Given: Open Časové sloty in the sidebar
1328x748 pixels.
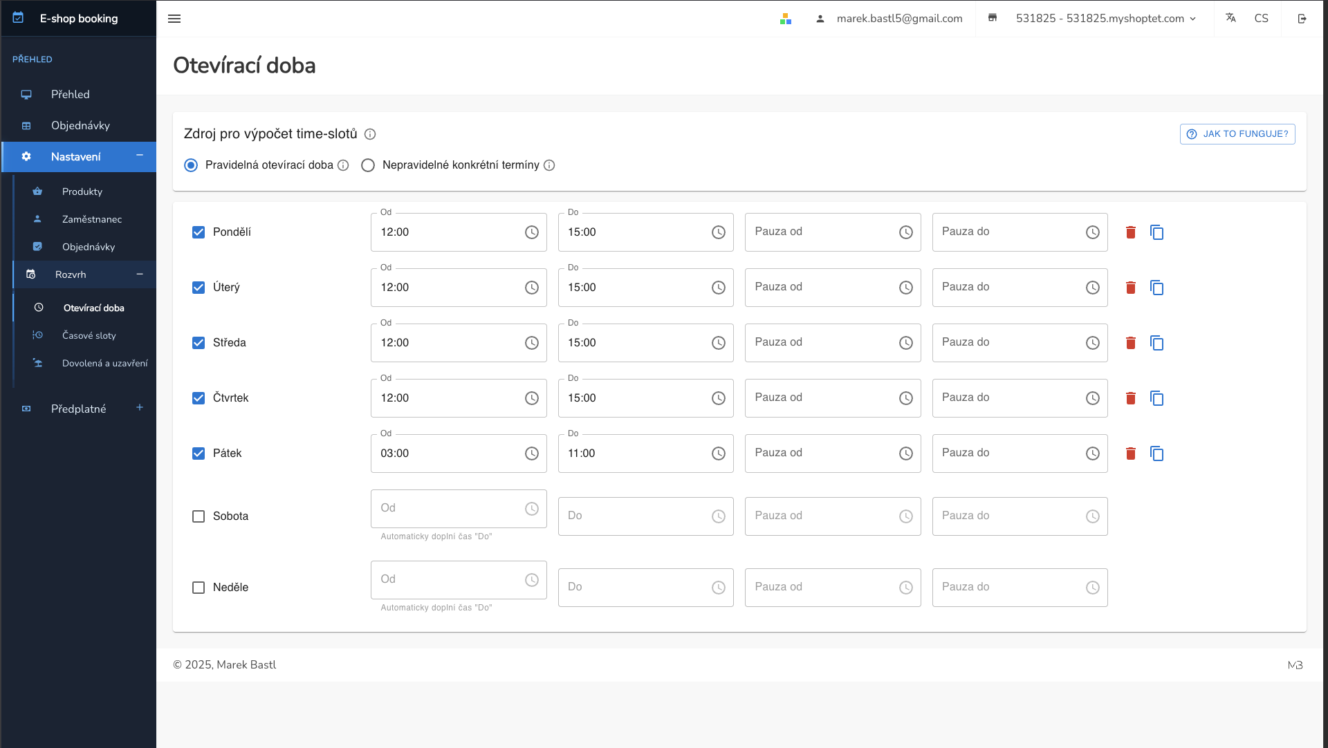Looking at the screenshot, I should pyautogui.click(x=89, y=335).
